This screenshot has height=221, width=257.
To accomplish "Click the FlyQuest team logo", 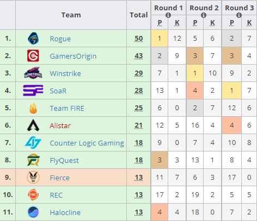I will [33, 160].
